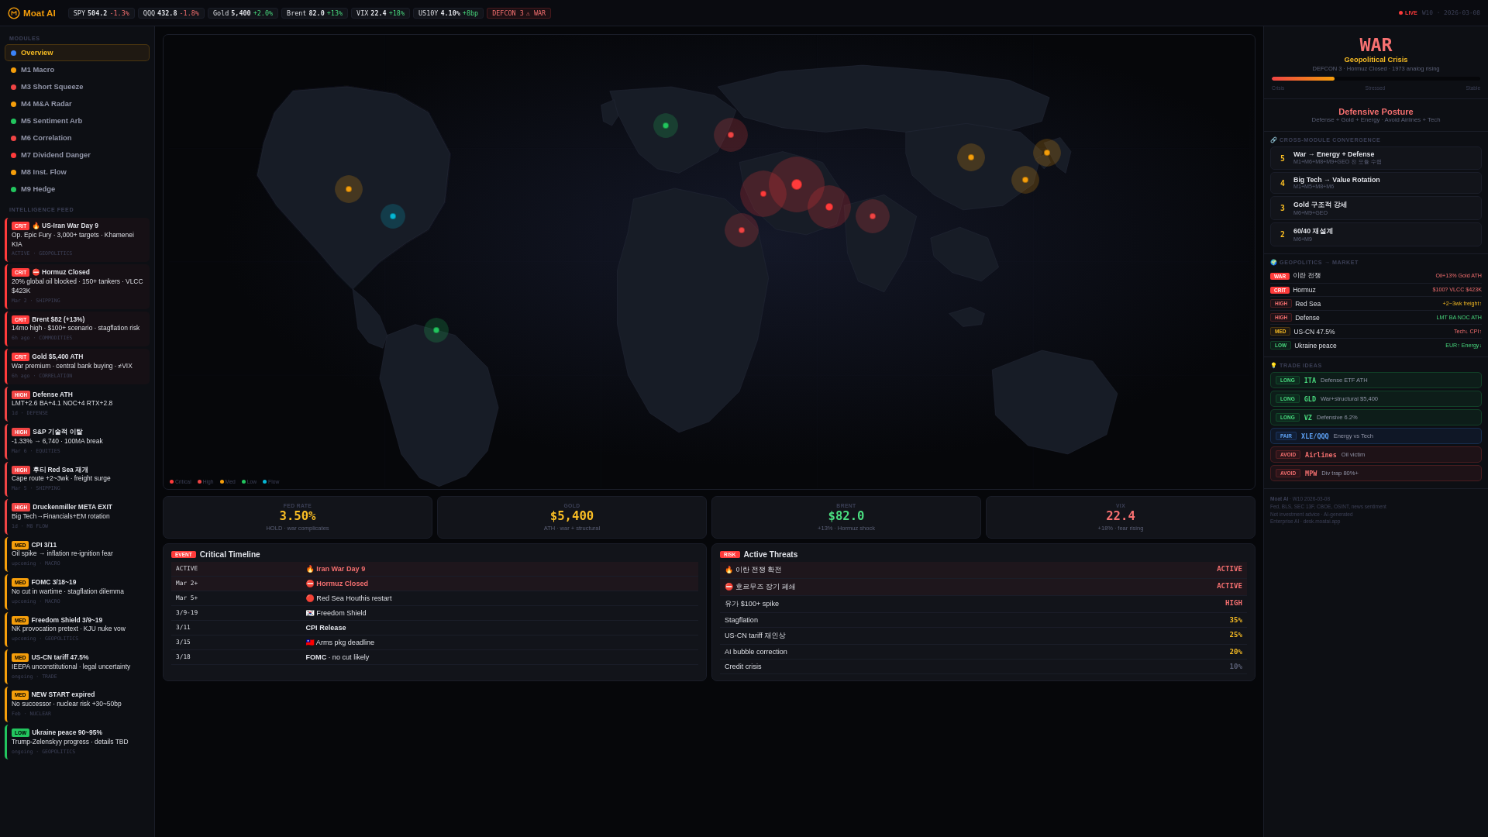1488x837 pixels.
Task: Click the large red hotspot over Iran
Action: (797, 184)
